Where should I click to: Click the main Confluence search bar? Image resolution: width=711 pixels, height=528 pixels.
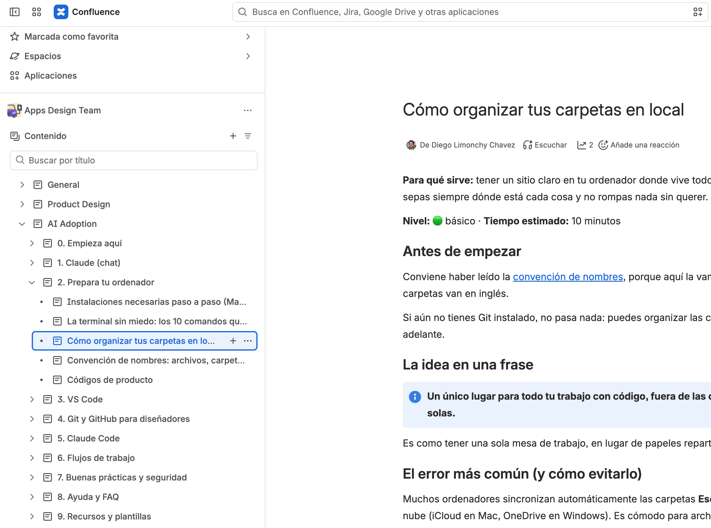(x=470, y=12)
